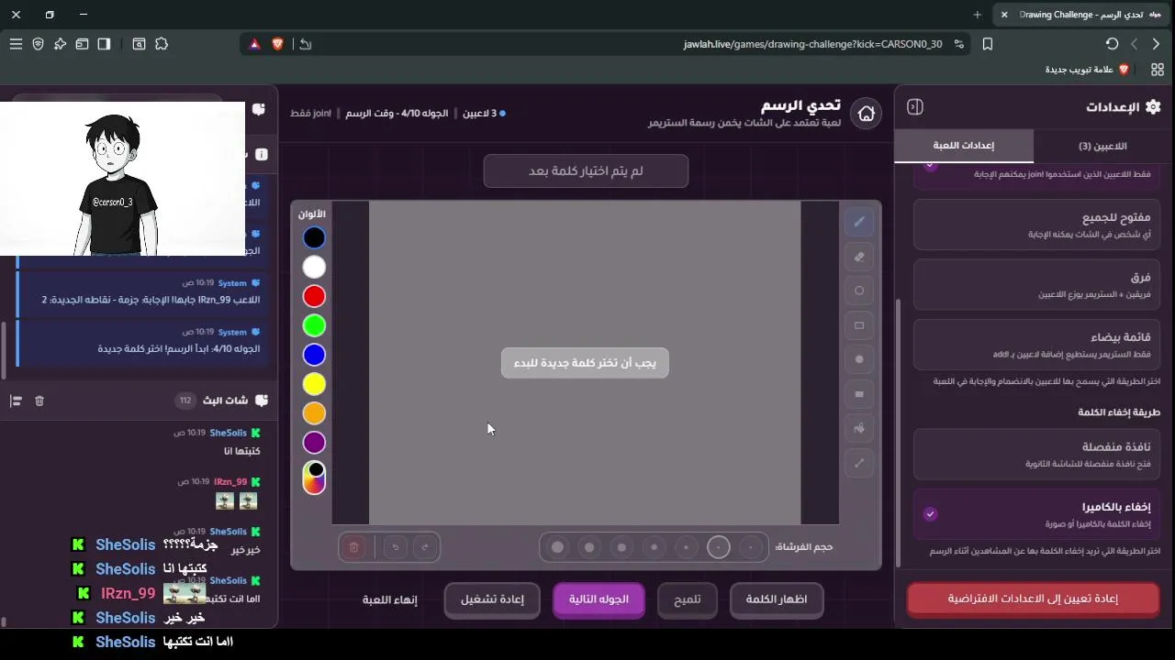Select the eraser tool
The height and width of the screenshot is (660, 1175).
coord(859,257)
